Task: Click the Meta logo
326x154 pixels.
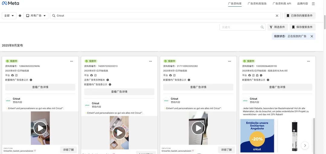Action: 10,3
